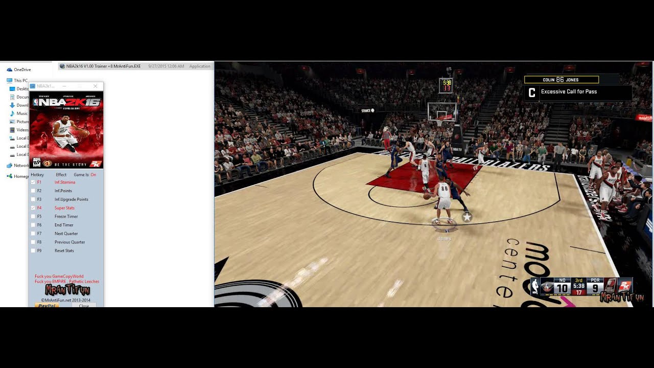Click the Trail Blazers logo on scoreboard

(x=610, y=285)
